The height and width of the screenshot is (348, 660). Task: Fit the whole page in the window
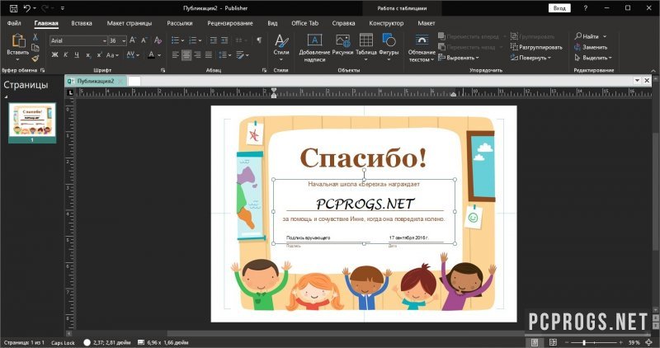click(x=649, y=342)
